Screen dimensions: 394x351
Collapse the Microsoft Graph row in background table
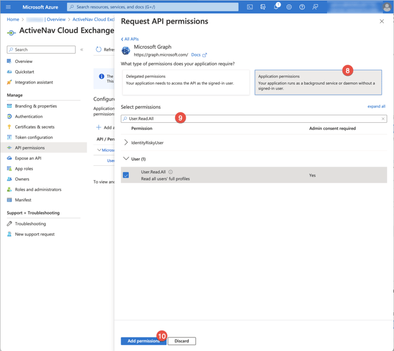[99, 150]
